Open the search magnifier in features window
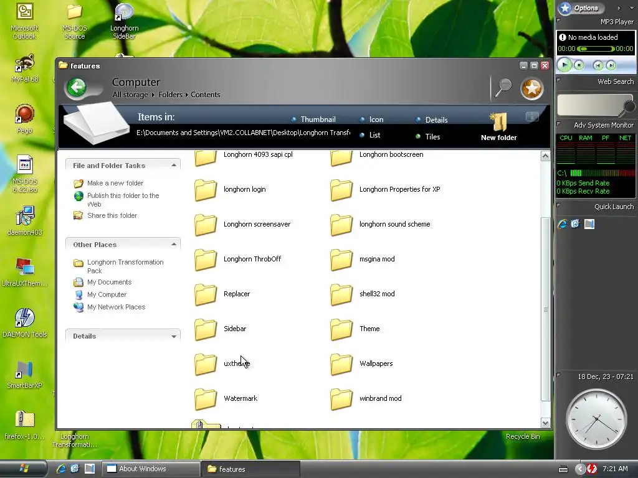This screenshot has width=638, height=478. 503,87
